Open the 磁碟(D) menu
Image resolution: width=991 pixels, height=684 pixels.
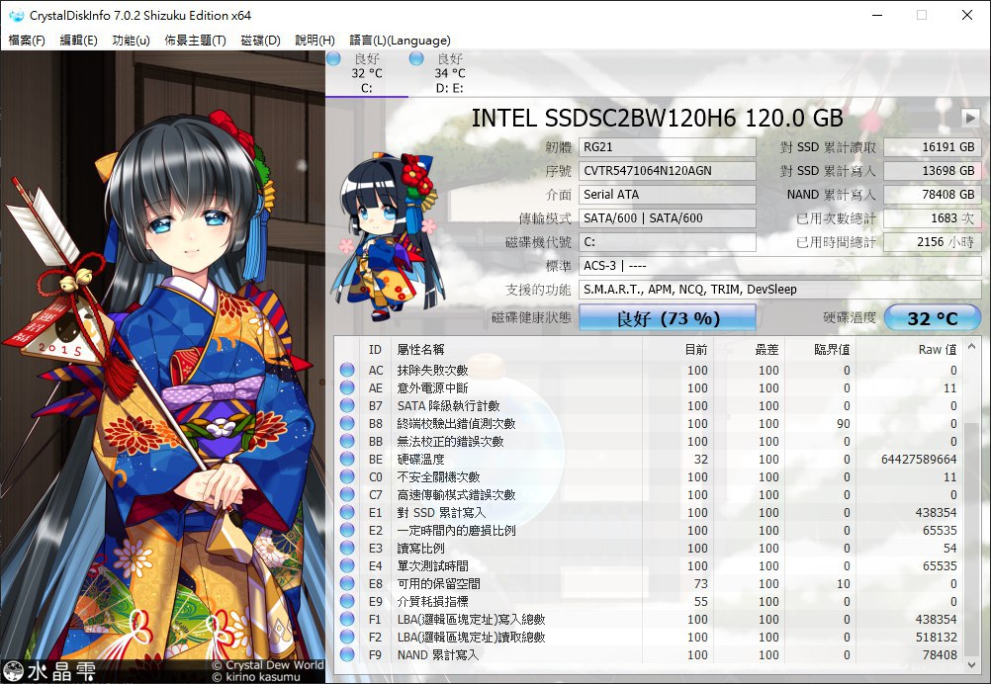(260, 41)
